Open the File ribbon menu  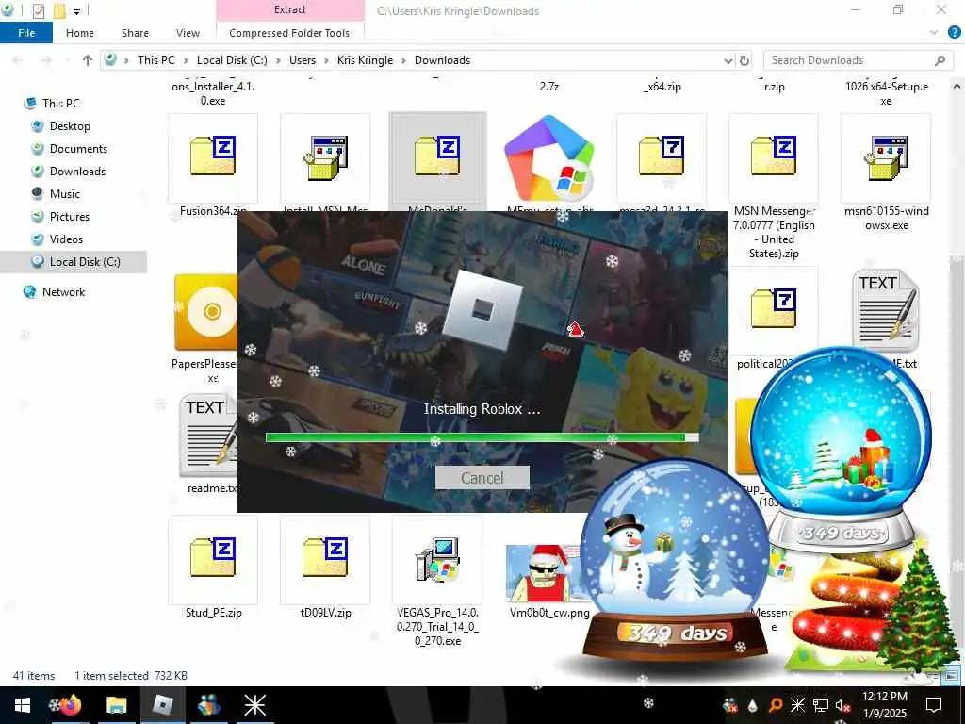26,33
